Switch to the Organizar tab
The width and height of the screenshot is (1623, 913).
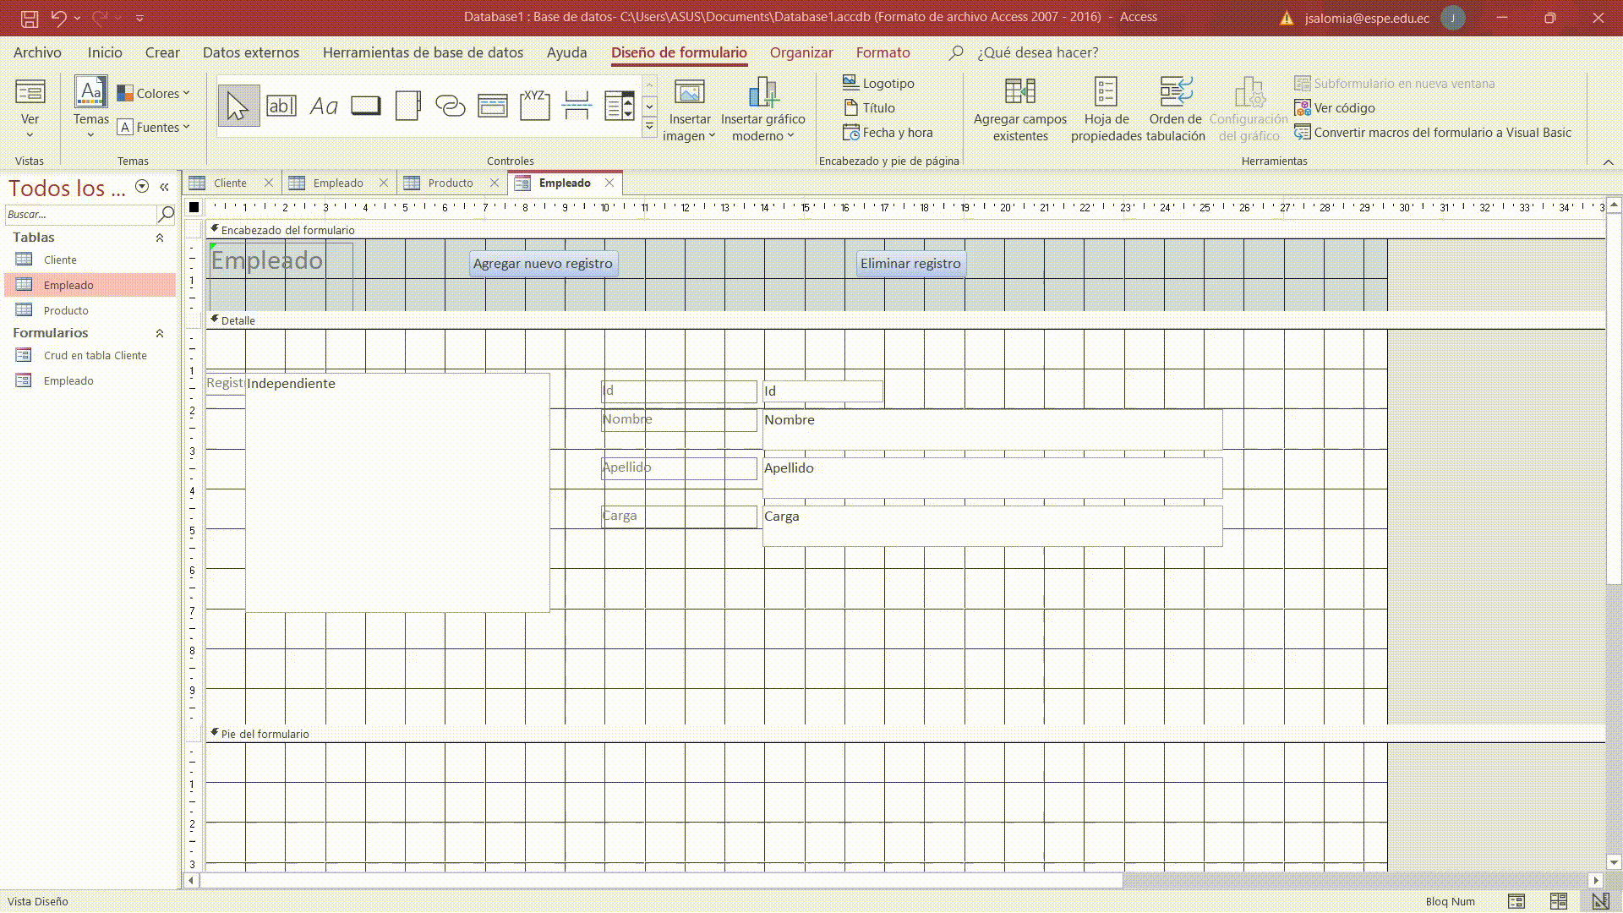(801, 52)
